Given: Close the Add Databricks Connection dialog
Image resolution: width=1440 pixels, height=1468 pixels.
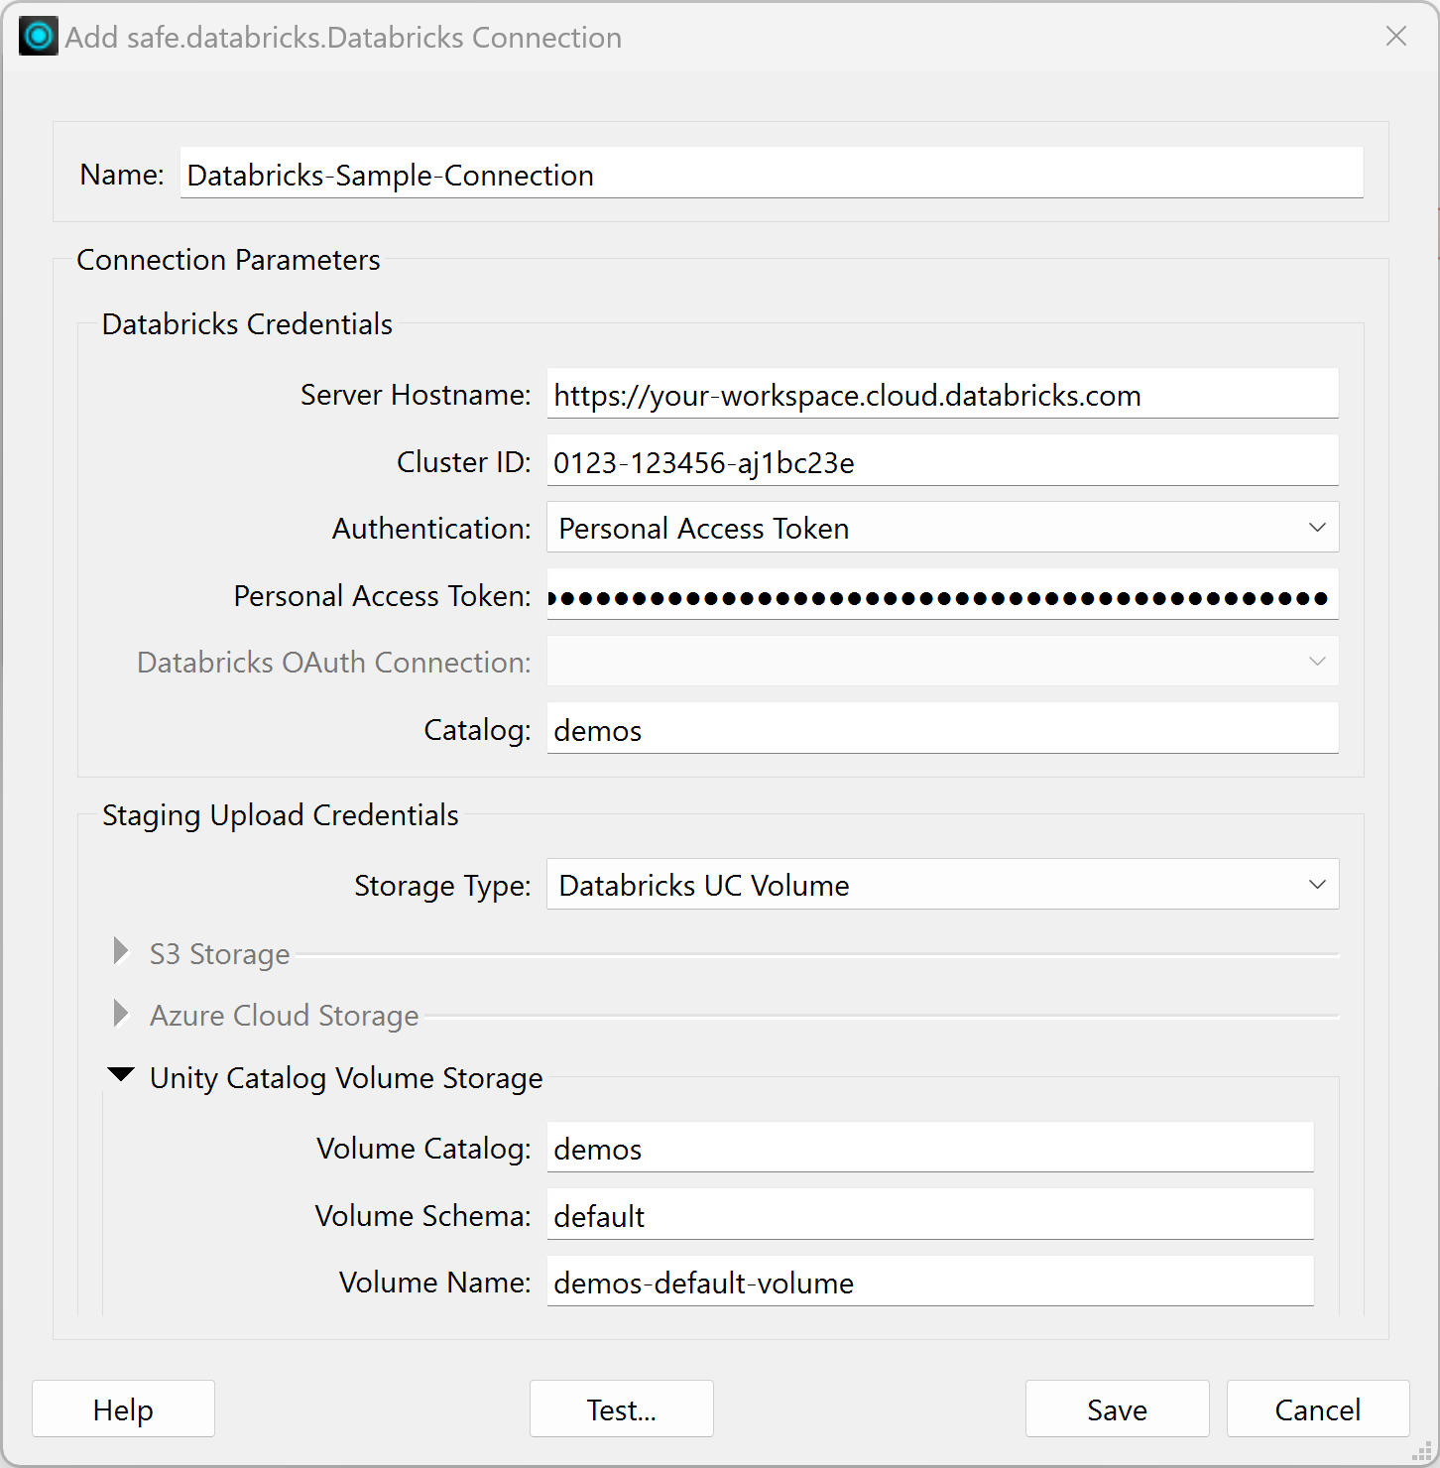Looking at the screenshot, I should coord(1396,37).
